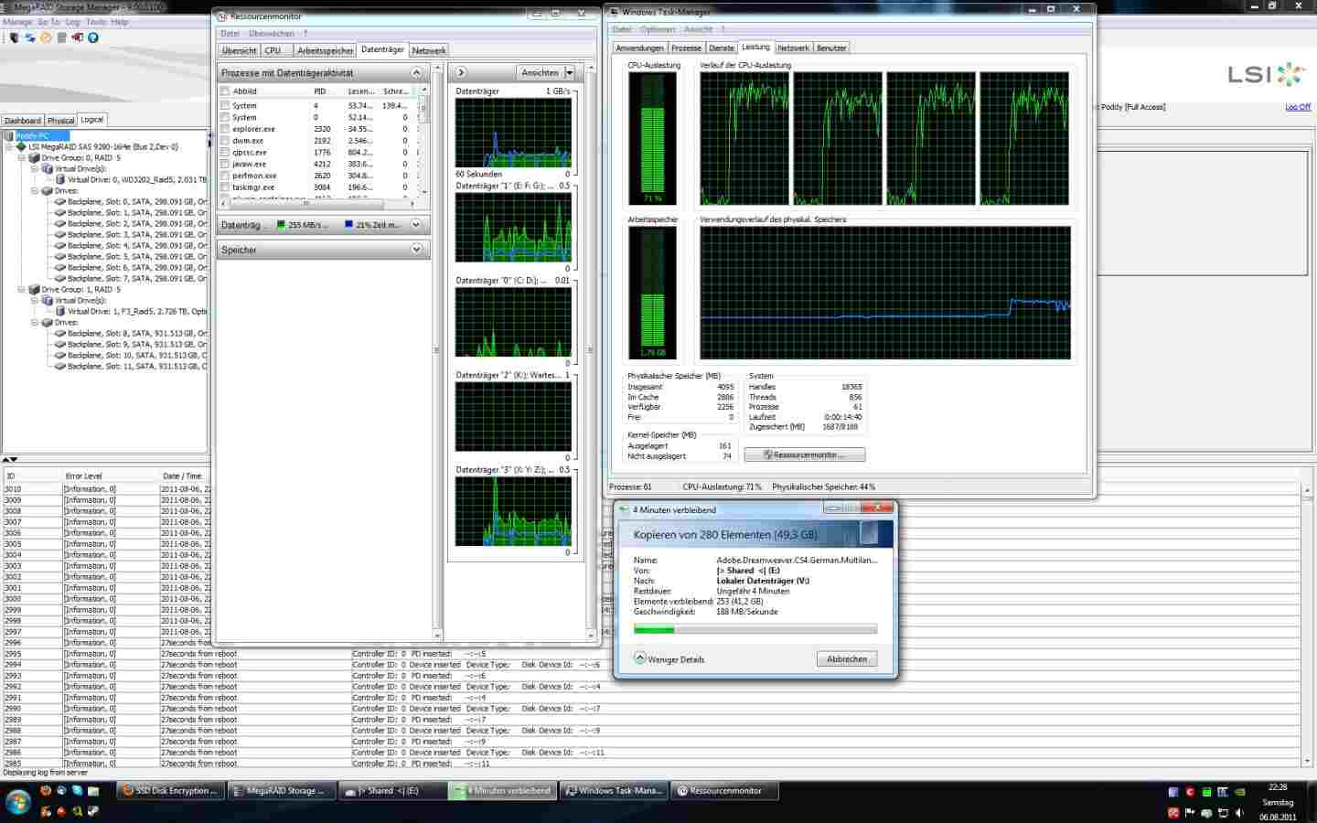
Task: Click the Ansichten button
Action: click(540, 72)
